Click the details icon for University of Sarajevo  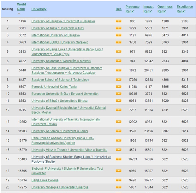click(118, 21)
